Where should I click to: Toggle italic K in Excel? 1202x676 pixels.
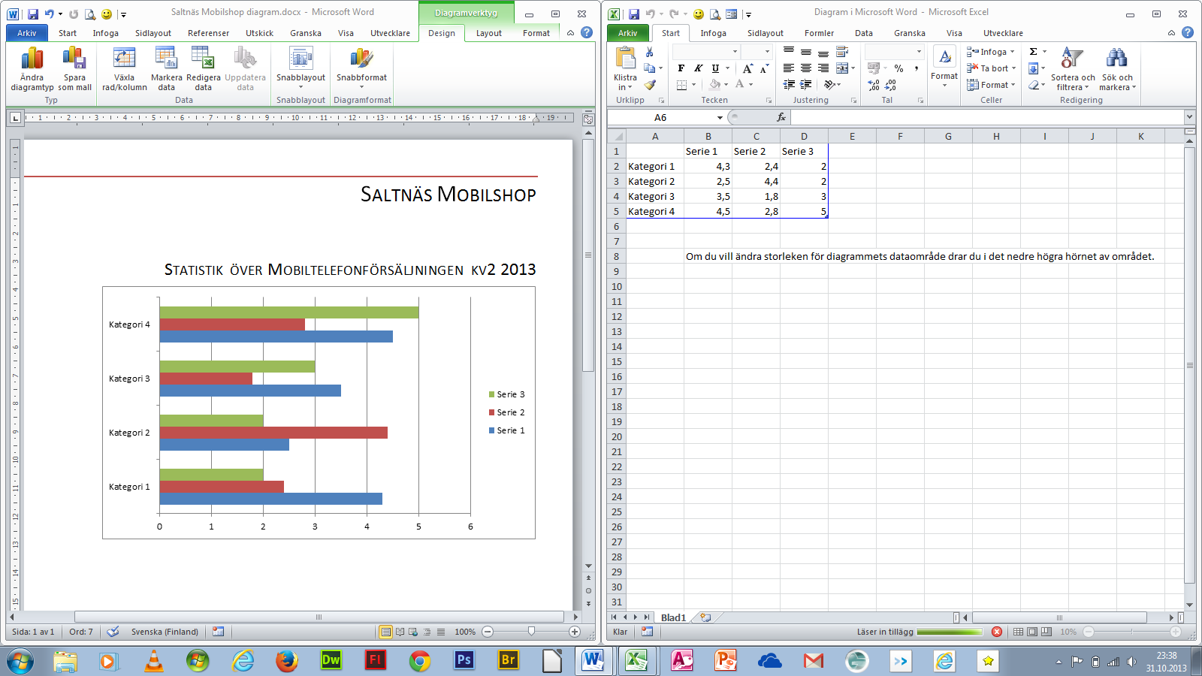698,68
